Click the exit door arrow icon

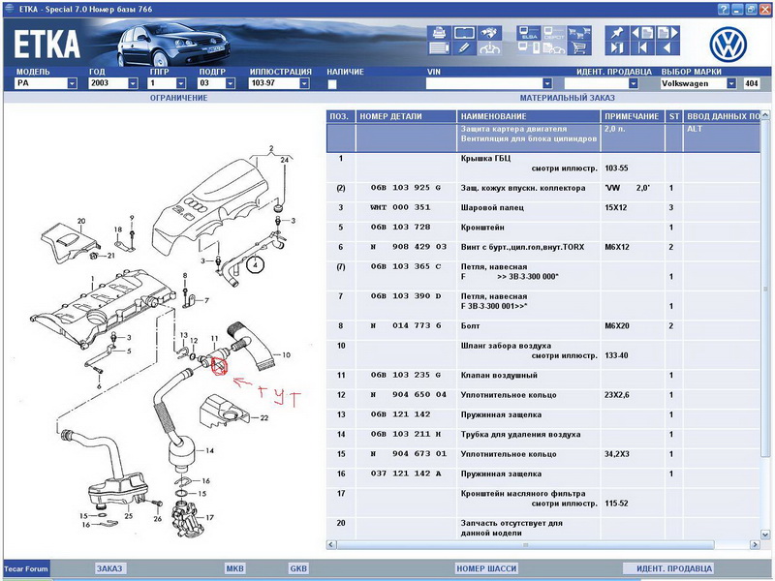617,47
